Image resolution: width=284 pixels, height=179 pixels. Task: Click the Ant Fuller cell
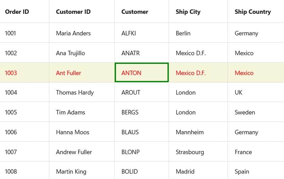point(82,73)
